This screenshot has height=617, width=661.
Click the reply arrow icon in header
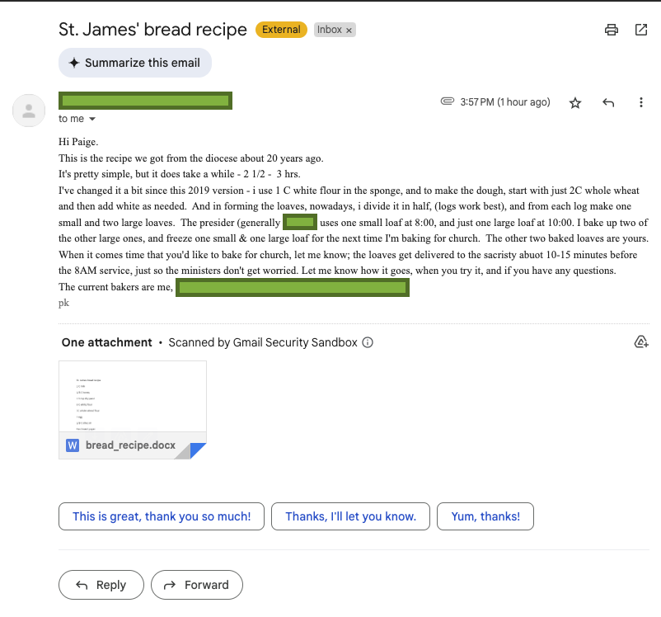click(608, 102)
